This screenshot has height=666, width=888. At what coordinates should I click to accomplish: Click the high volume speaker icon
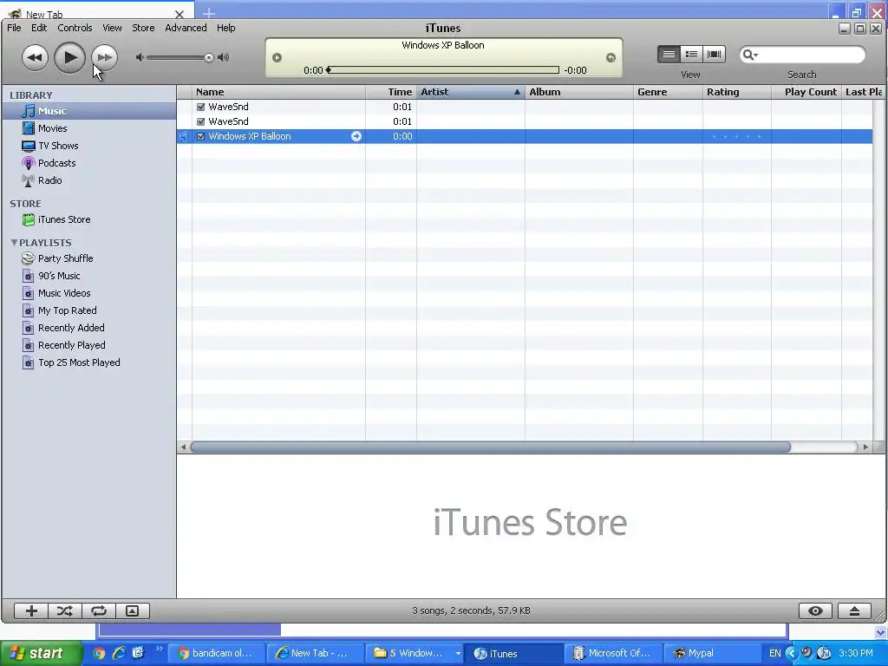[224, 57]
